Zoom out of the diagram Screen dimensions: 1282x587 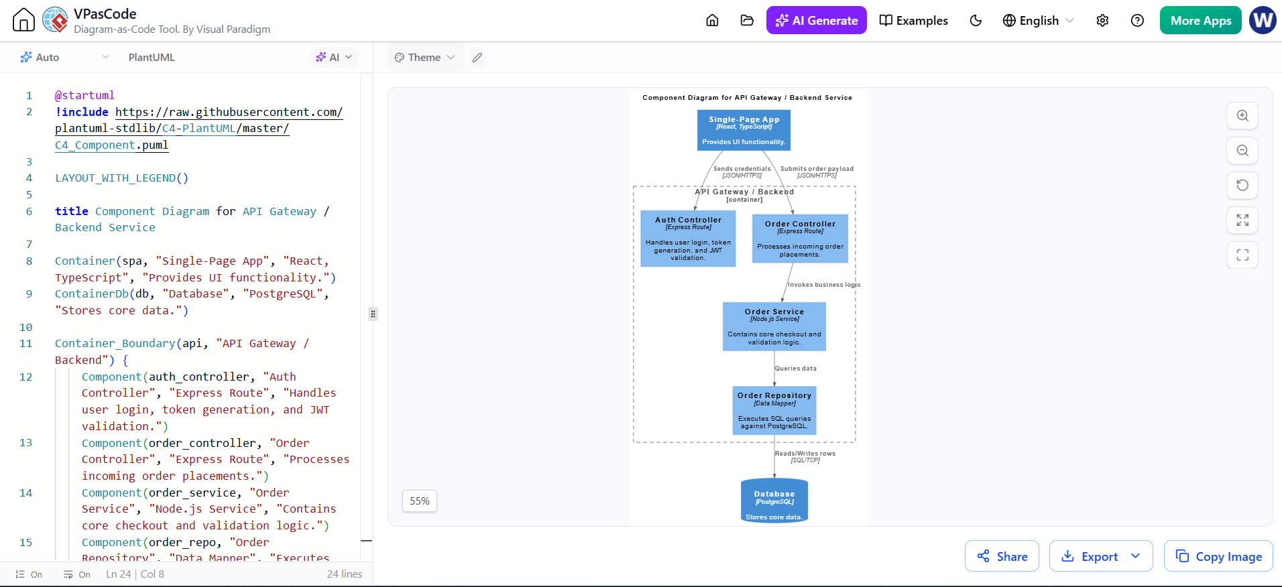[x=1242, y=150]
